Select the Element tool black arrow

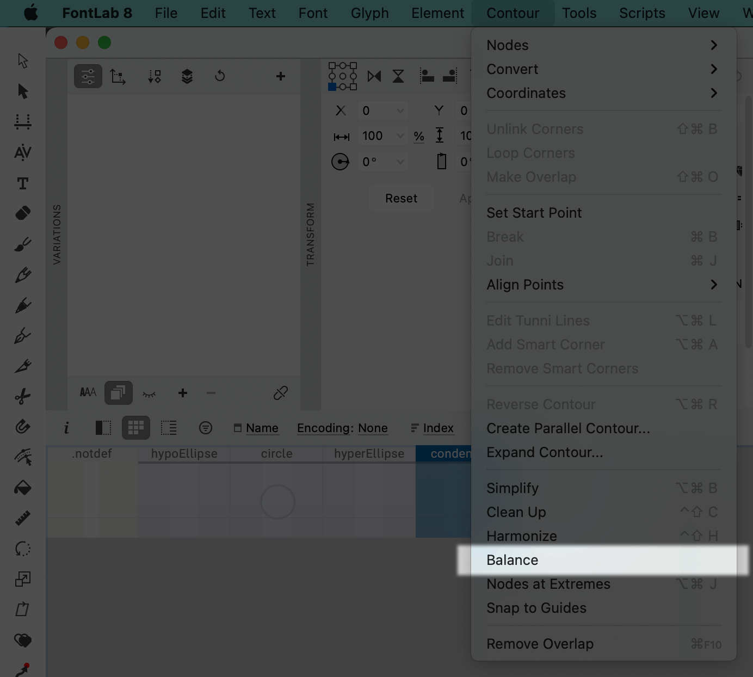[x=23, y=91]
